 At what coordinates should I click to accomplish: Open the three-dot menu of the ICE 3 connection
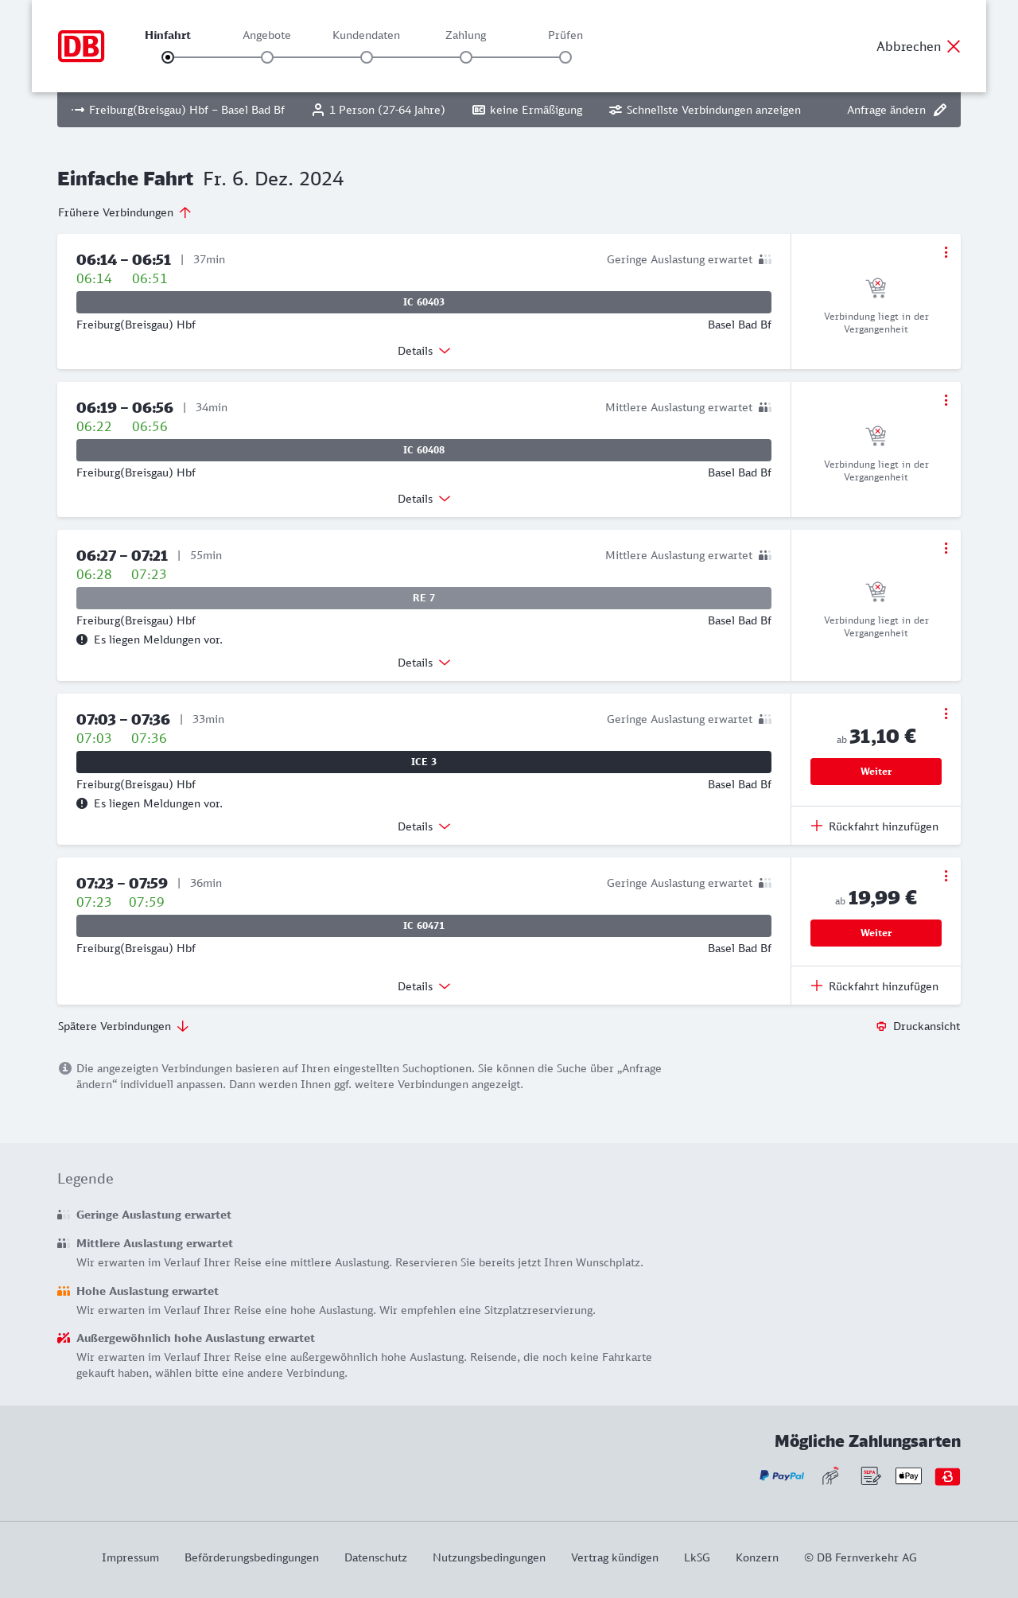point(946,713)
